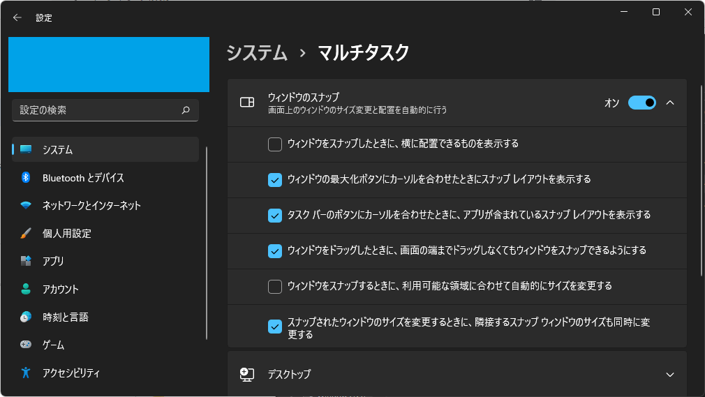
Task: Enable 利用可能な領域に合わせて自動的にサイズを変更する checkbox
Action: point(275,286)
